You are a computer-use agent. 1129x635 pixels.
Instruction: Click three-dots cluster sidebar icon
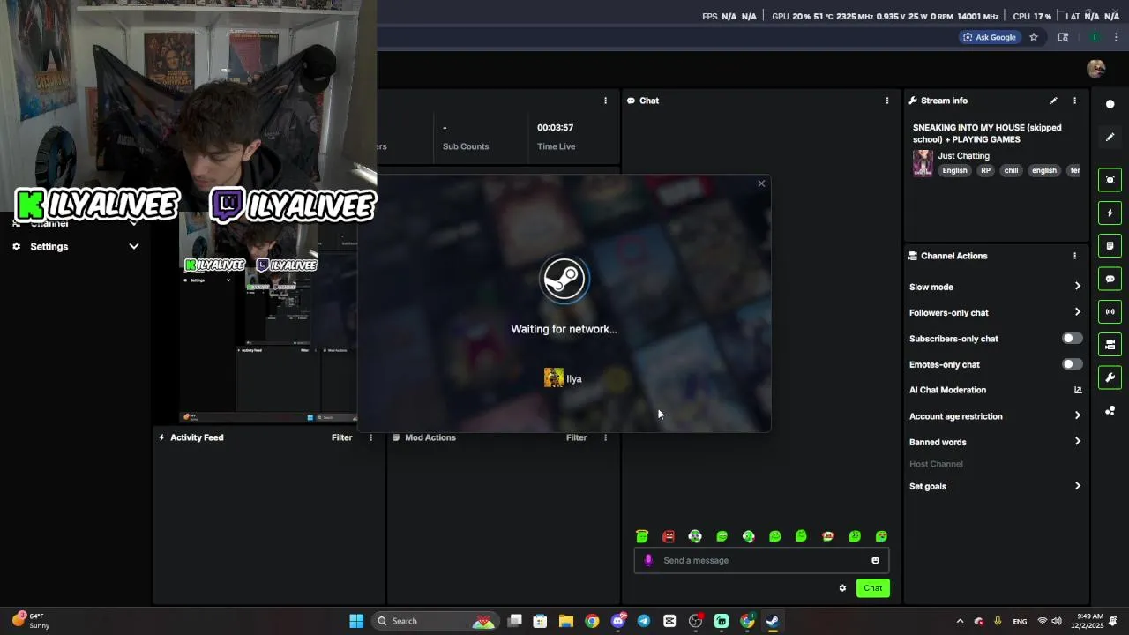click(1110, 411)
